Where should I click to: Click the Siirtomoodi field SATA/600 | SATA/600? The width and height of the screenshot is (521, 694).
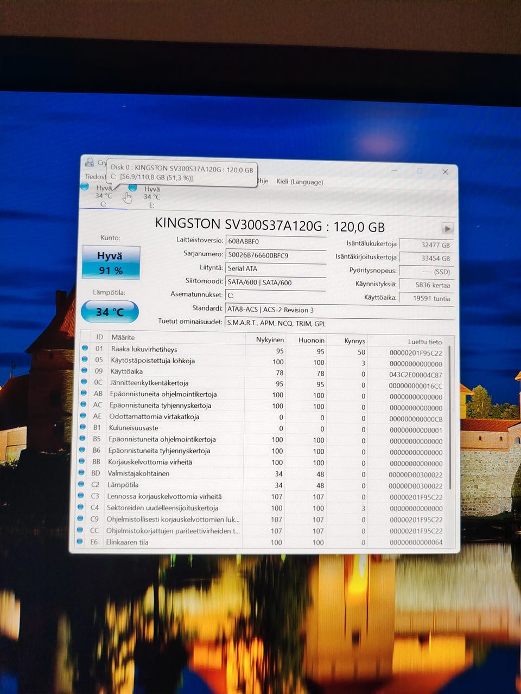coord(276,282)
